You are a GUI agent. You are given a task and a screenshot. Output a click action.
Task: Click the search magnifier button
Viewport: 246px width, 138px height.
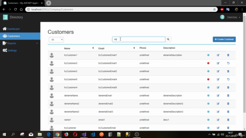[x=168, y=39]
